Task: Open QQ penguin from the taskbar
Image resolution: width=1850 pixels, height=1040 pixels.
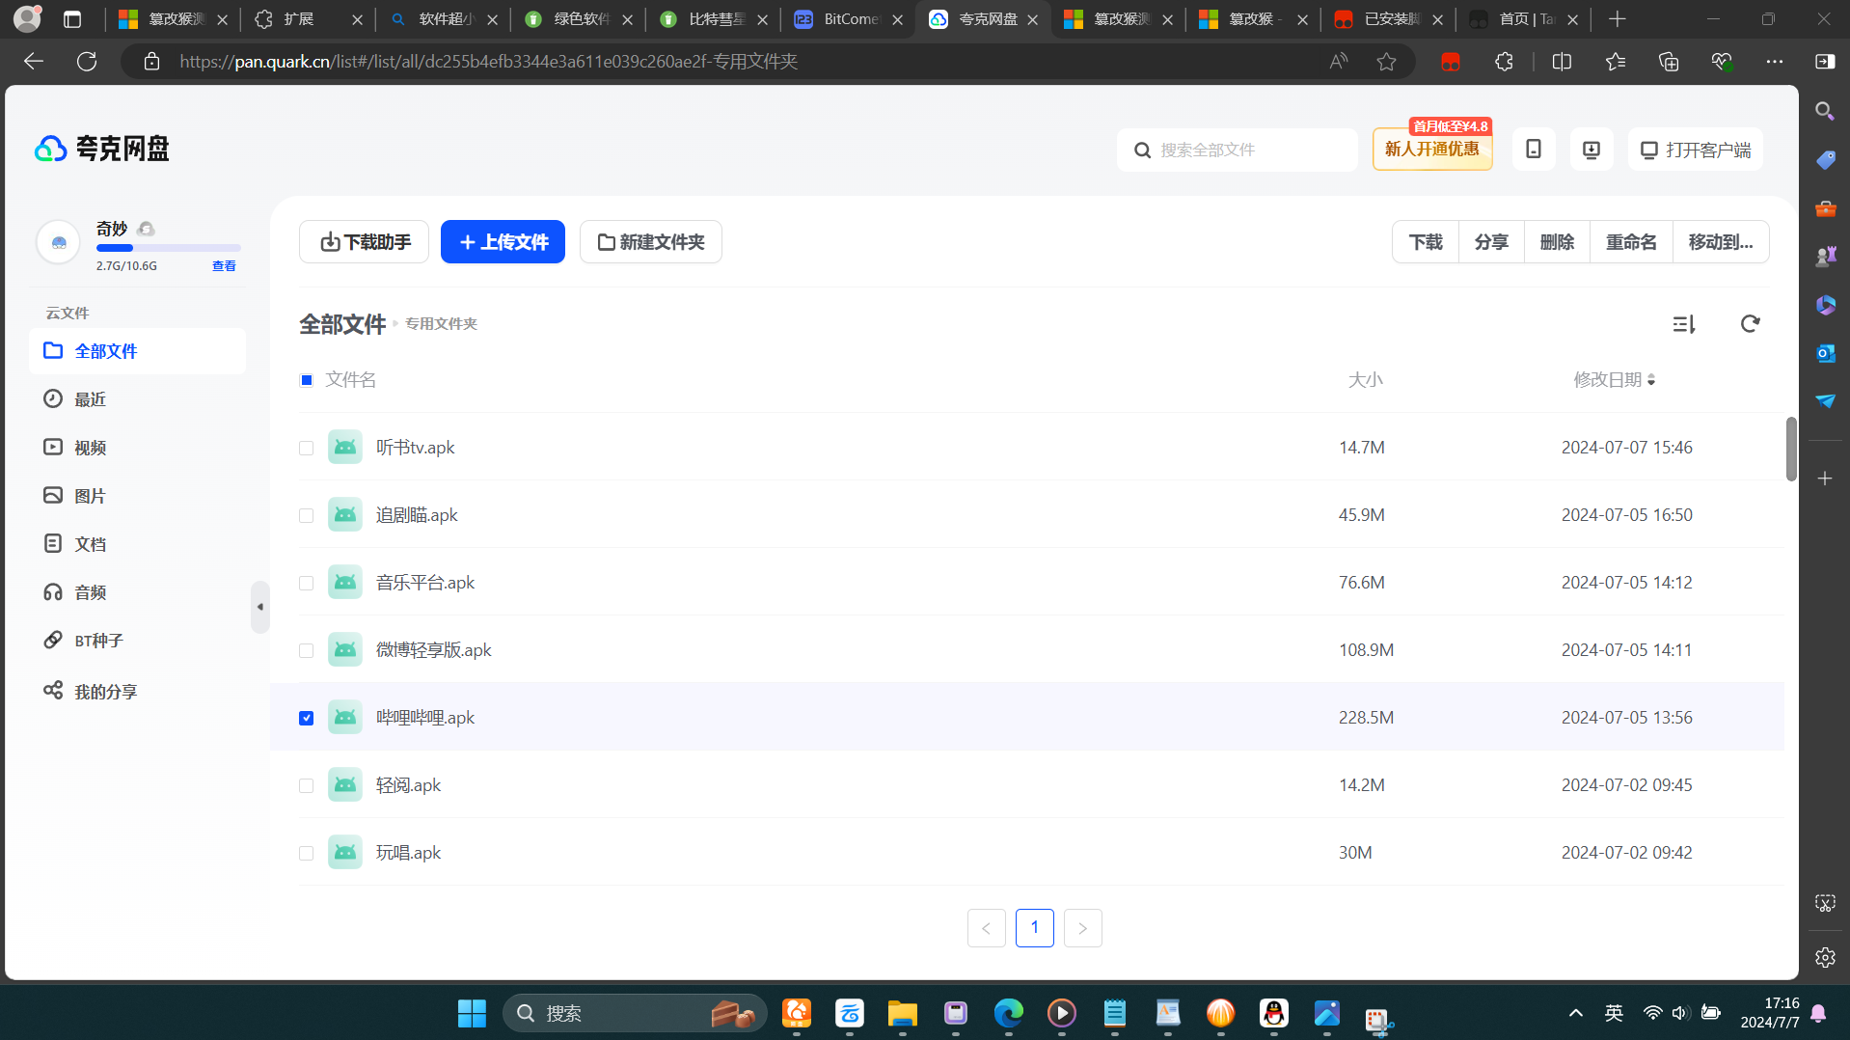Action: pyautogui.click(x=1273, y=1013)
